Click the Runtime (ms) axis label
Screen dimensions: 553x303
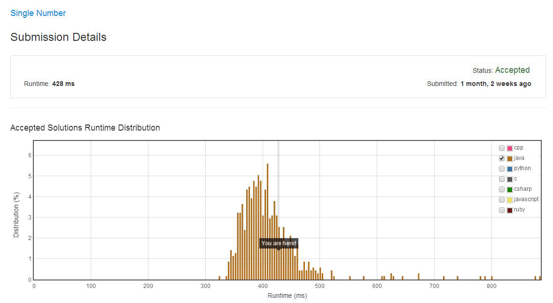pyautogui.click(x=287, y=295)
